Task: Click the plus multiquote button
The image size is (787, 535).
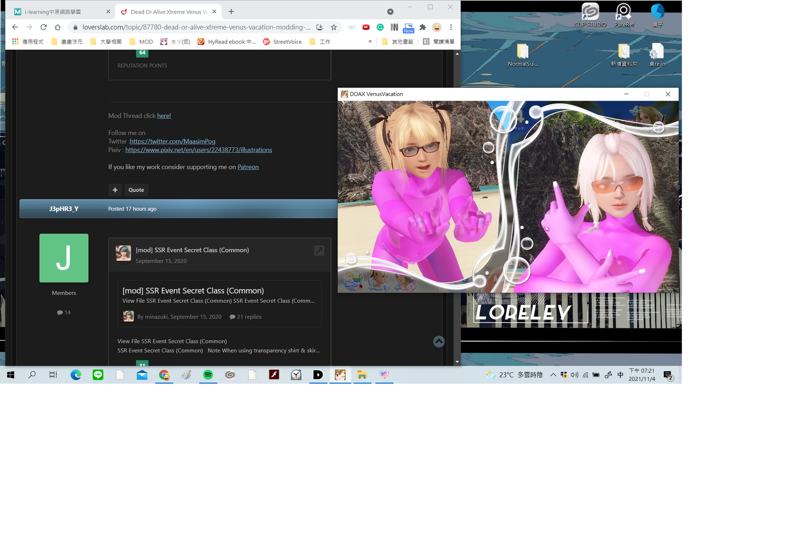Action: [115, 190]
